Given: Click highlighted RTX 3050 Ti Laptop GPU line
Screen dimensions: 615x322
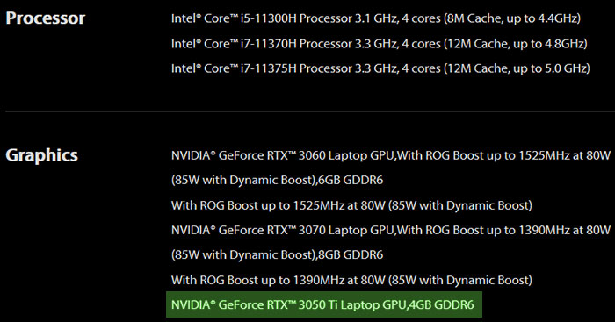Looking at the screenshot, I should click(x=324, y=304).
